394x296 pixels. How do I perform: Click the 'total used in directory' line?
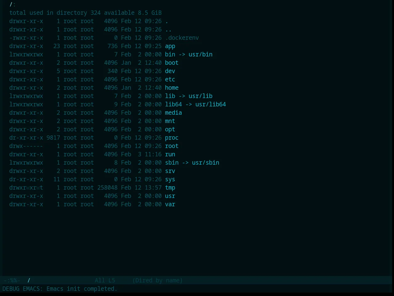coord(85,13)
